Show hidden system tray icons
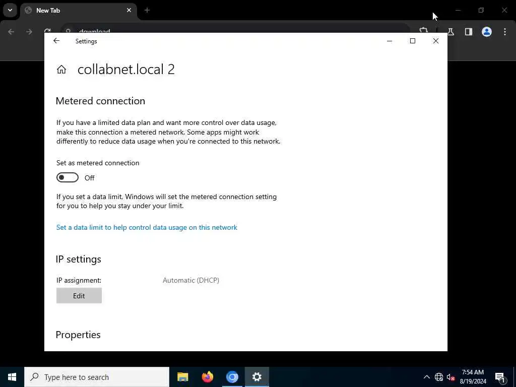 [x=426, y=377]
